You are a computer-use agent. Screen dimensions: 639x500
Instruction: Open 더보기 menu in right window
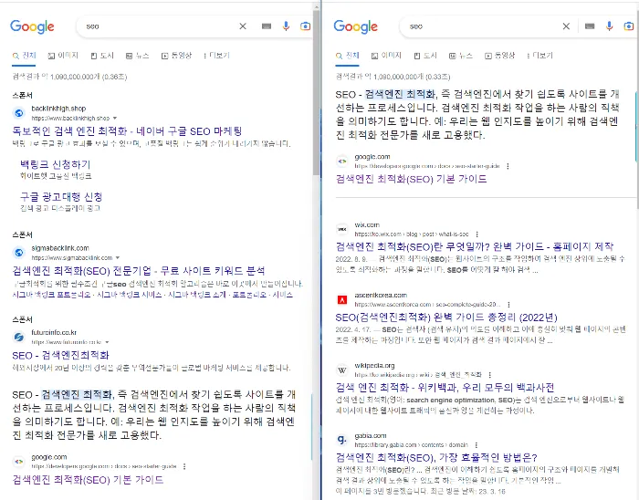[x=539, y=56]
